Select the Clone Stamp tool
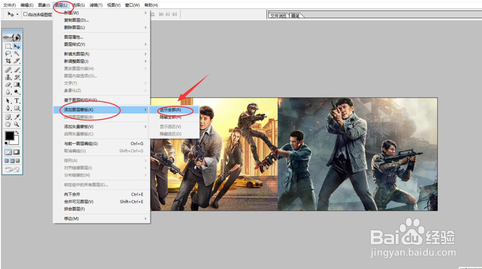Screen dimensions: 482x269 coord(8,77)
